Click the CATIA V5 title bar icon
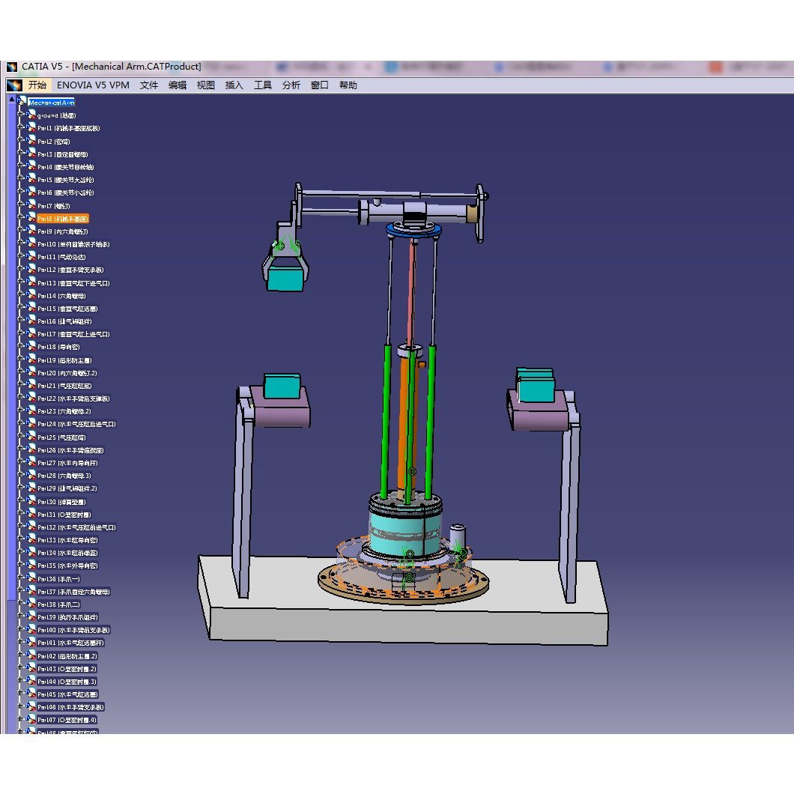The image size is (794, 794). (x=12, y=67)
